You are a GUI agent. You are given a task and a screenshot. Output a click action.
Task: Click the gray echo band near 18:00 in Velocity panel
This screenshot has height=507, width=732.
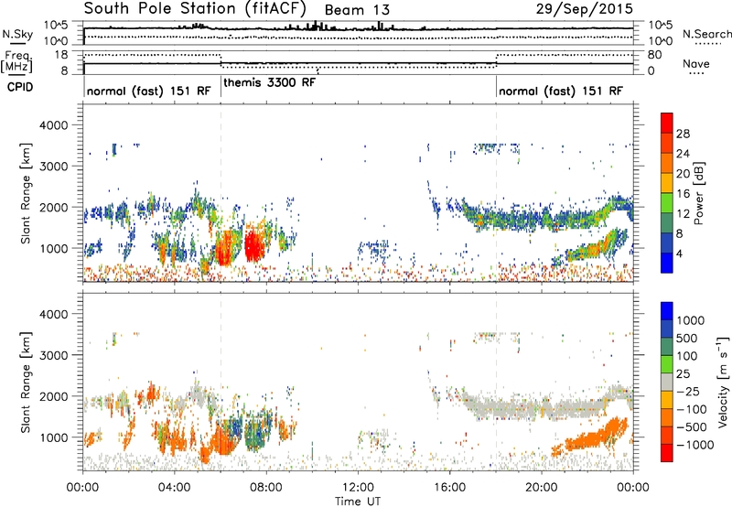[x=496, y=408]
